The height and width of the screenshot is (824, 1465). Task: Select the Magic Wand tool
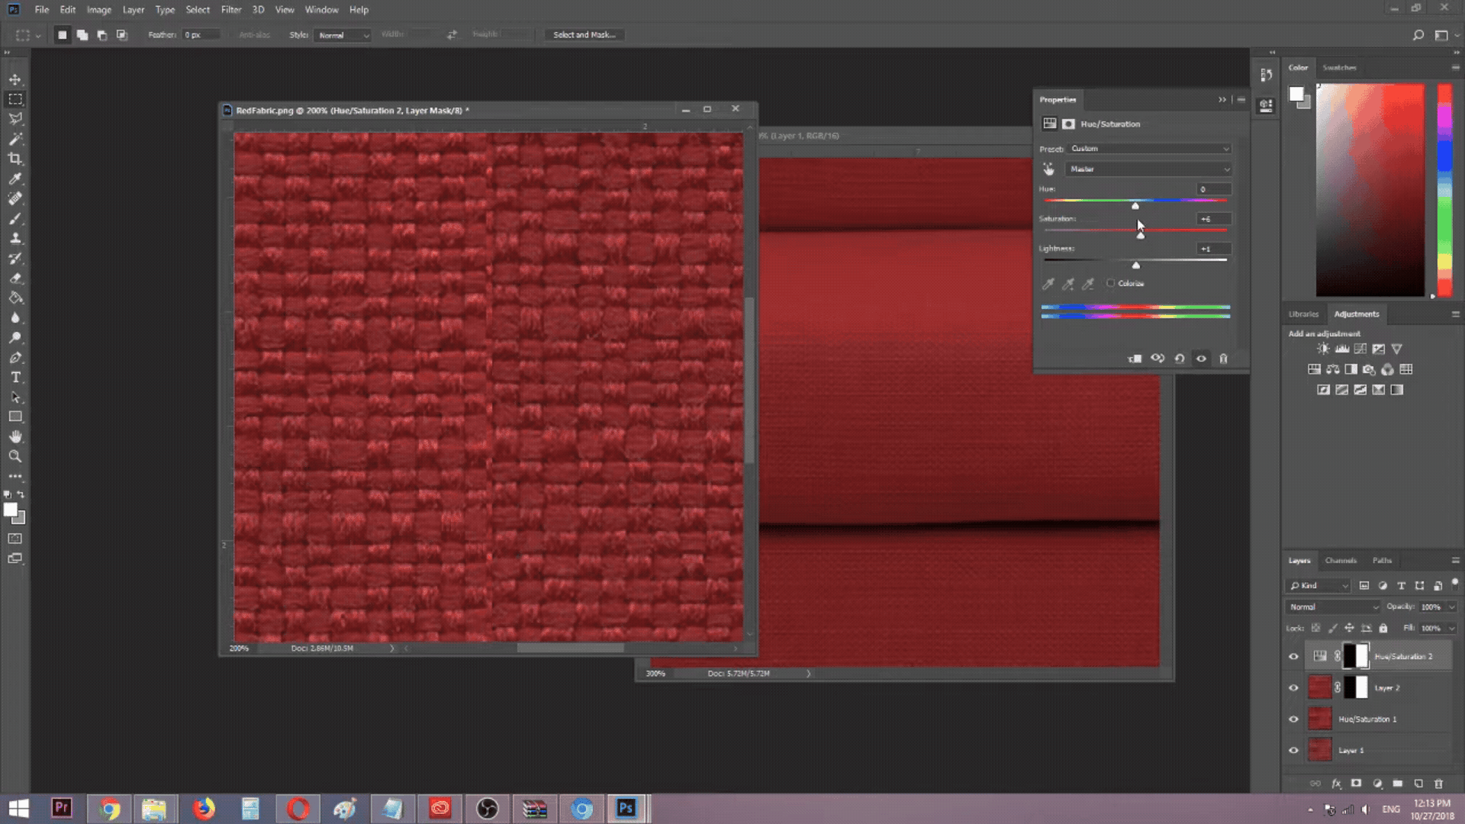point(15,139)
